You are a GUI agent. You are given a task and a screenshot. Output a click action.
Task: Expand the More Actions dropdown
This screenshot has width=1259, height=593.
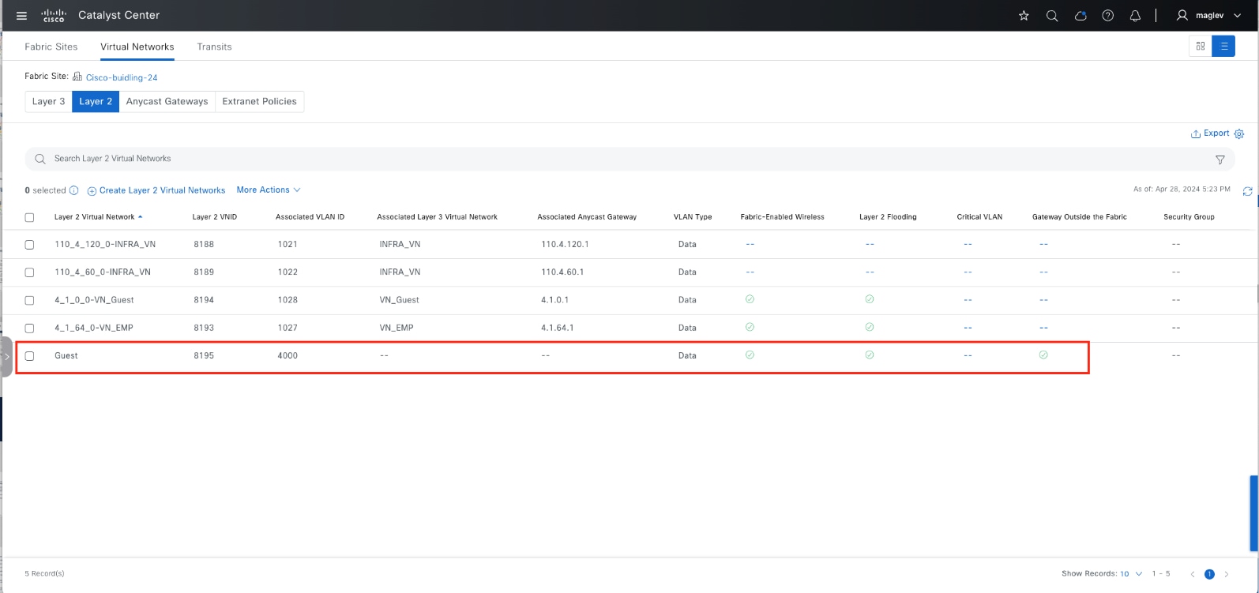coord(268,190)
